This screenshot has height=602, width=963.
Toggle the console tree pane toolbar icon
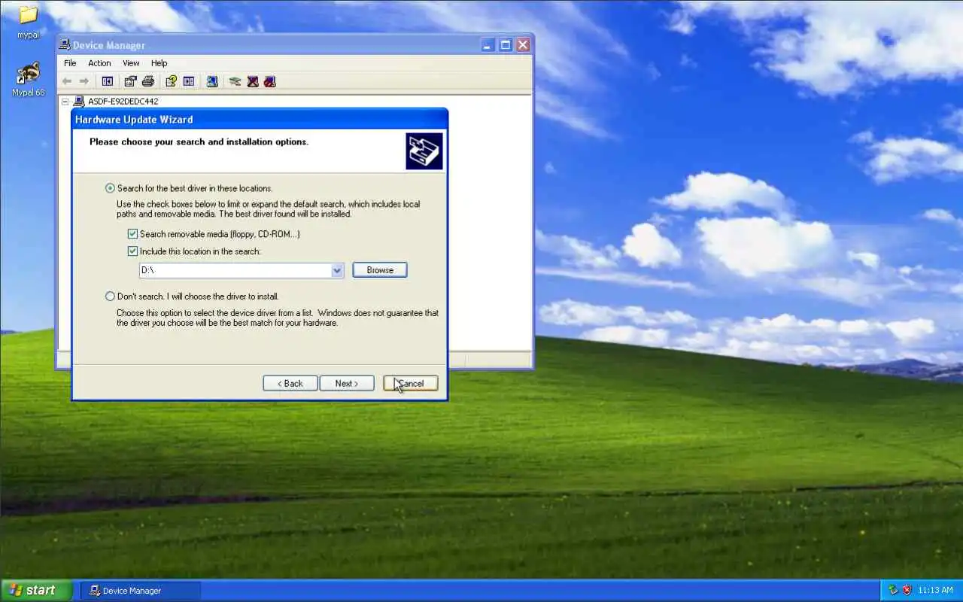click(x=108, y=81)
